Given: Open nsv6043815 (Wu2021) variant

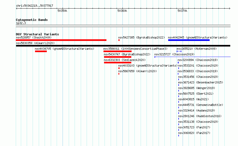Looking at the screenshot, I should pyautogui.click(x=193, y=99).
